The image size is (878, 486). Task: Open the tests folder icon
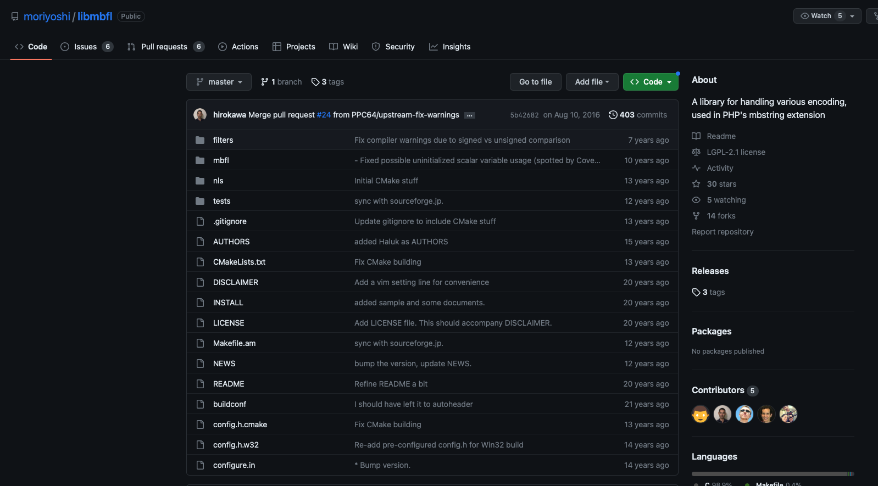click(200, 201)
